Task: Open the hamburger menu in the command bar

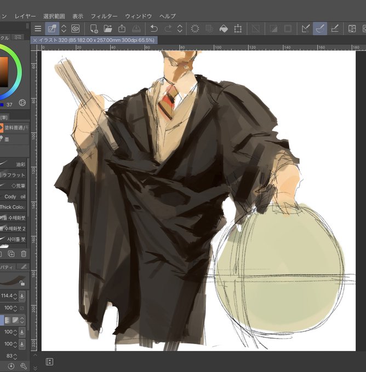Action: click(38, 28)
